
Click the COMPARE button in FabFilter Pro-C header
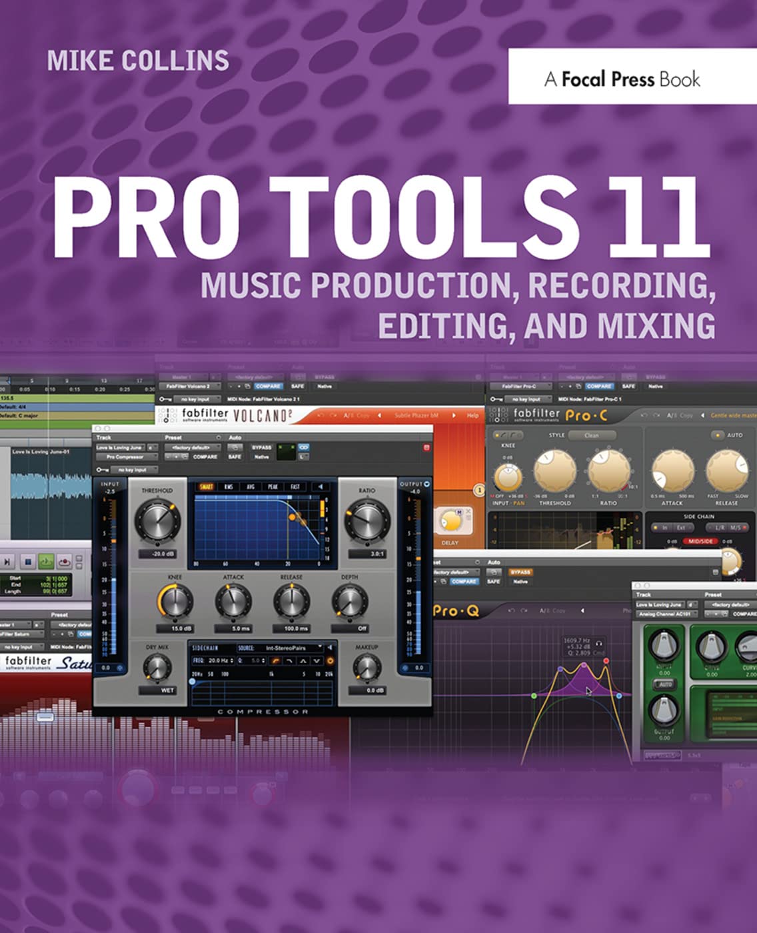(598, 386)
